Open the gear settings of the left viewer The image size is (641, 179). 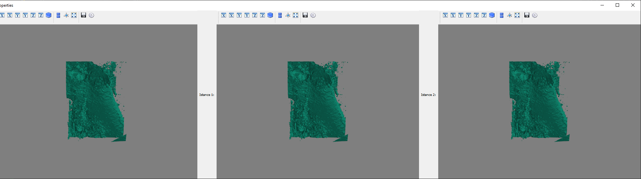[x=91, y=15]
